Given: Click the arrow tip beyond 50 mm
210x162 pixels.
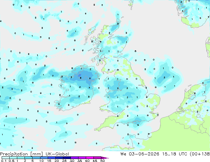Looking at the screenshot, I should 105,158.
